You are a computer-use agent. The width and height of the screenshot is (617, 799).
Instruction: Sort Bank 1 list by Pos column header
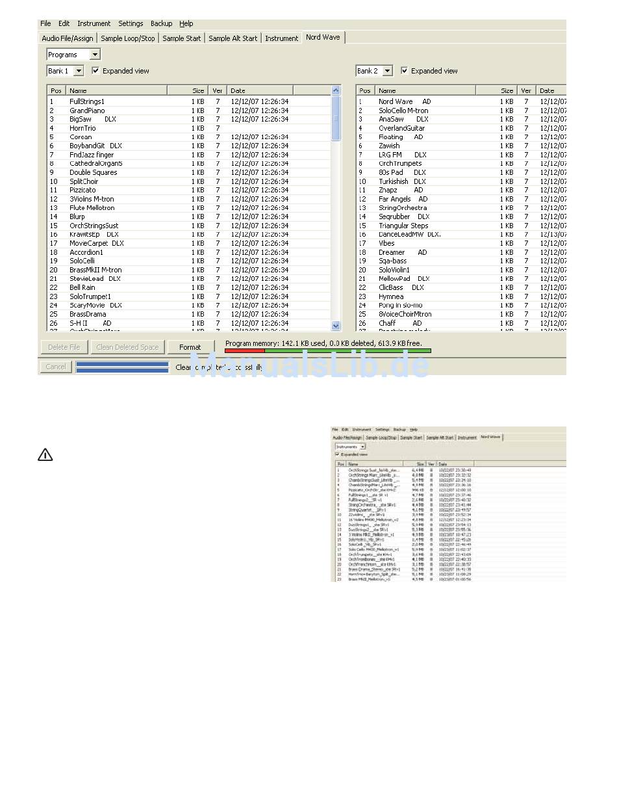(x=57, y=90)
